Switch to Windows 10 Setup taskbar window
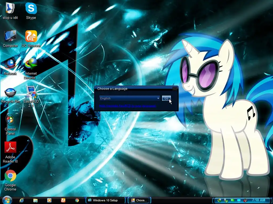 [105, 200]
